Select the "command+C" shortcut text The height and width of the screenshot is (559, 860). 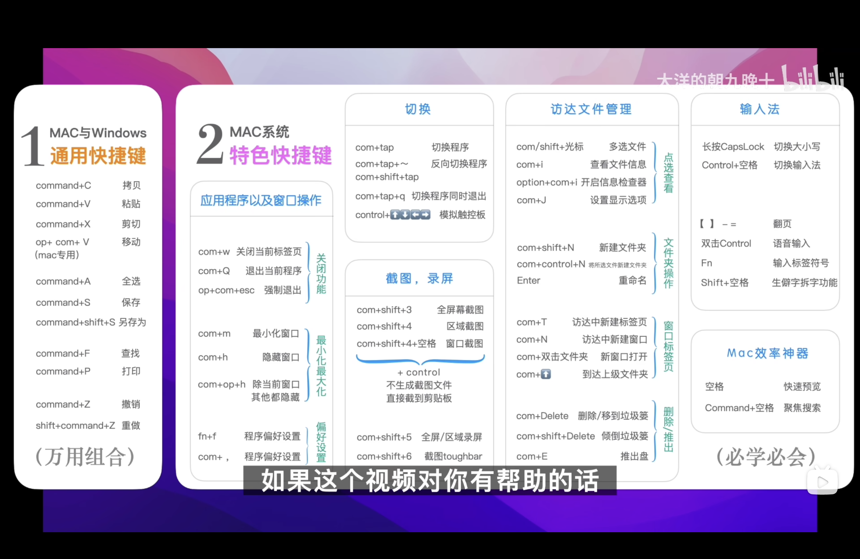[x=63, y=186]
